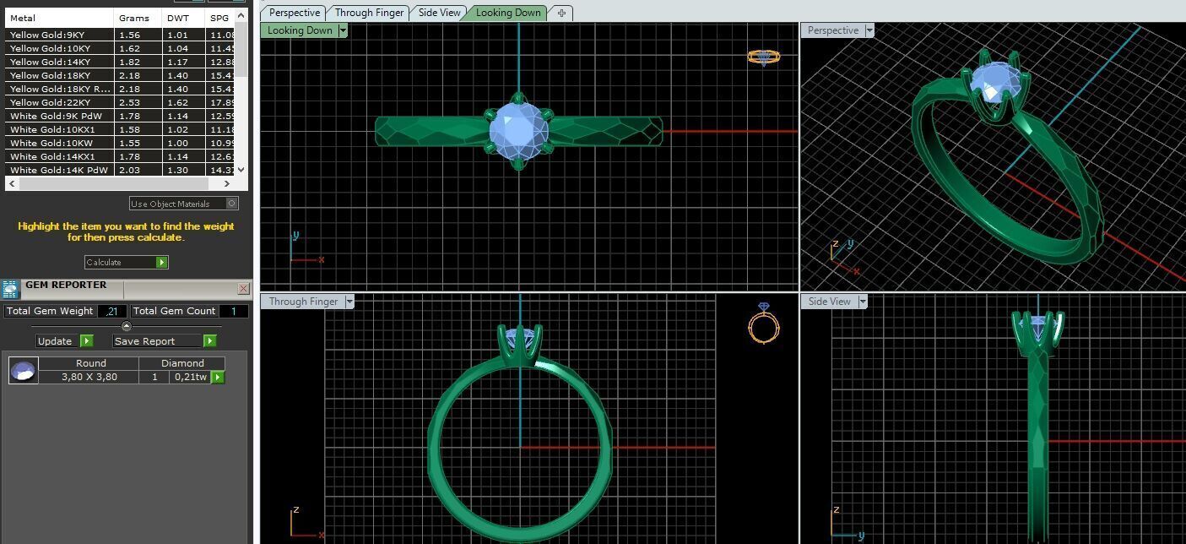Switch to the Through Finger tab
The image size is (1186, 544).
pos(369,13)
